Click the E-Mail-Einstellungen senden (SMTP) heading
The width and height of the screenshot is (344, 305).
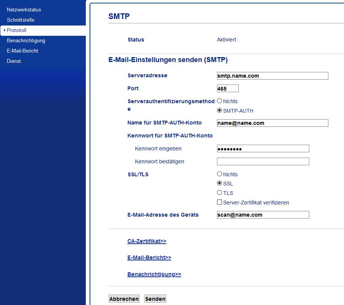pos(168,60)
